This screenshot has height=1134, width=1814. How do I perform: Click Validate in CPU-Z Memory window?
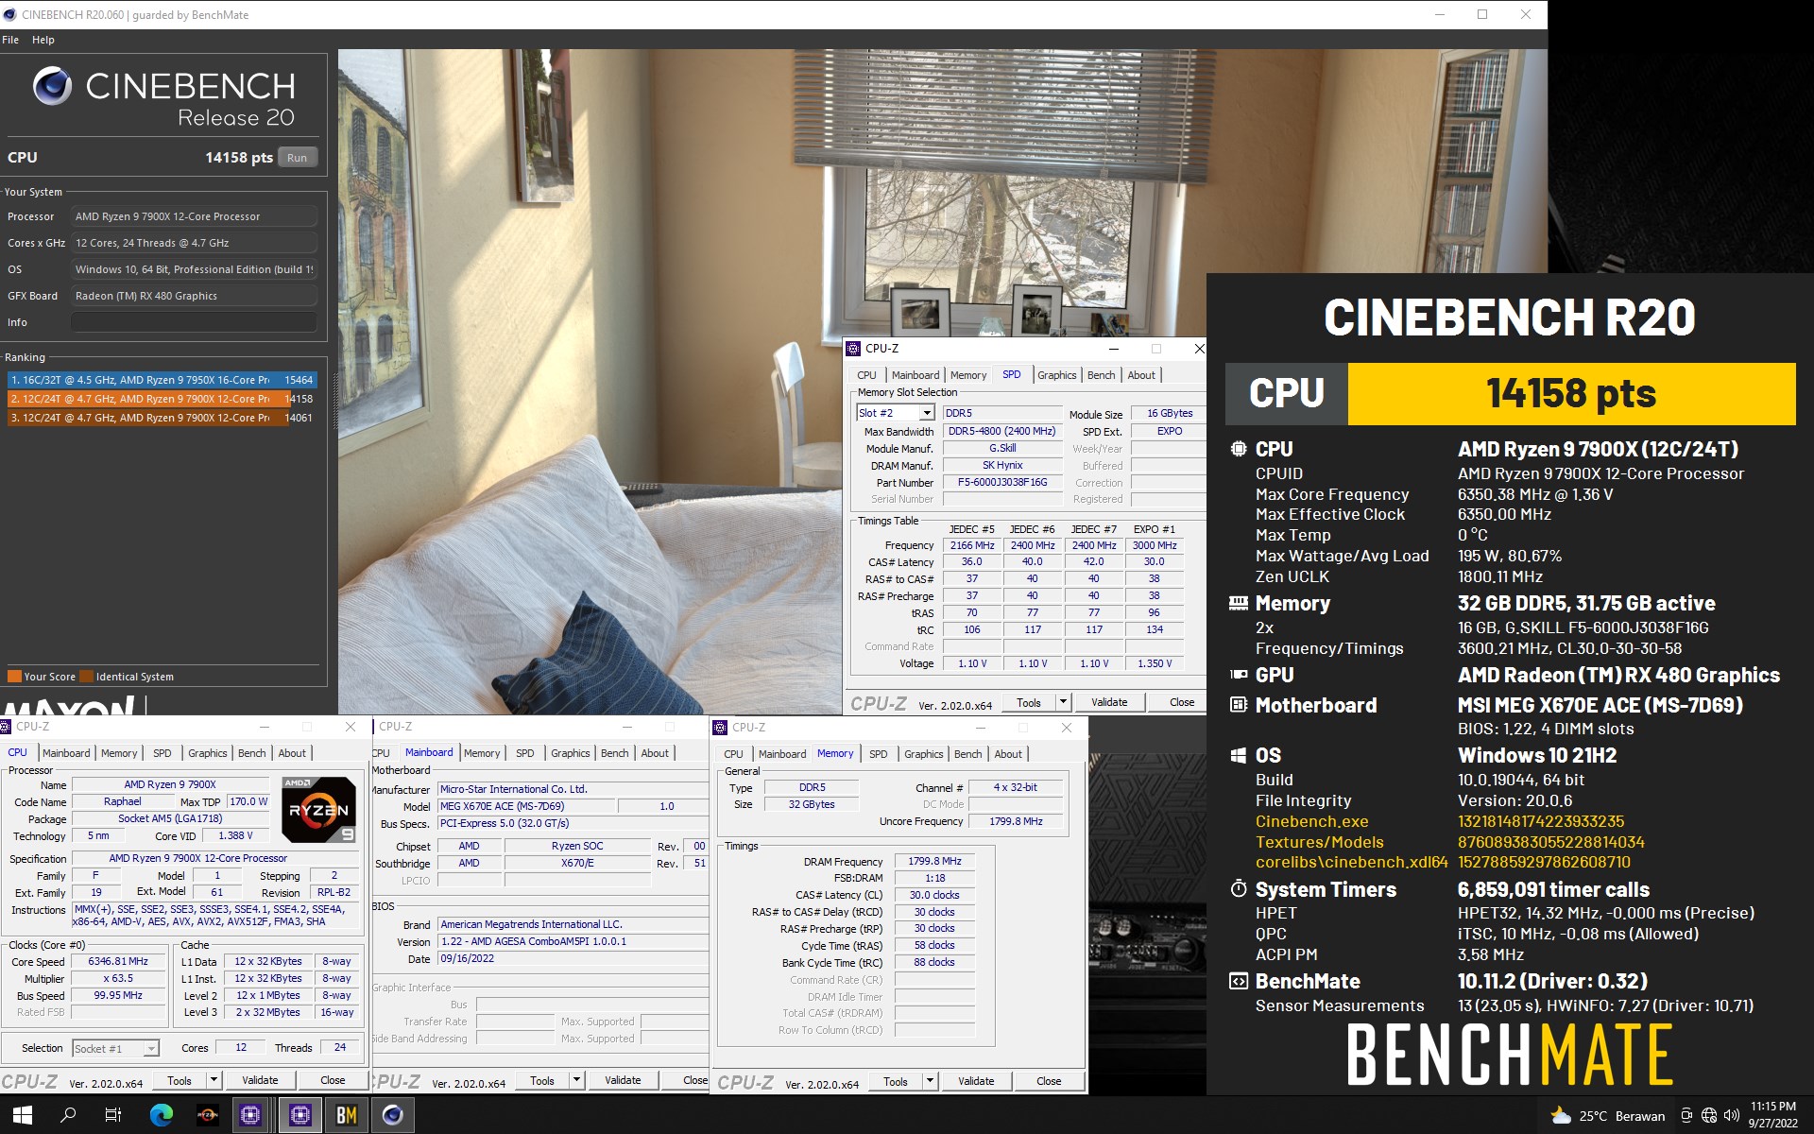(x=976, y=1081)
